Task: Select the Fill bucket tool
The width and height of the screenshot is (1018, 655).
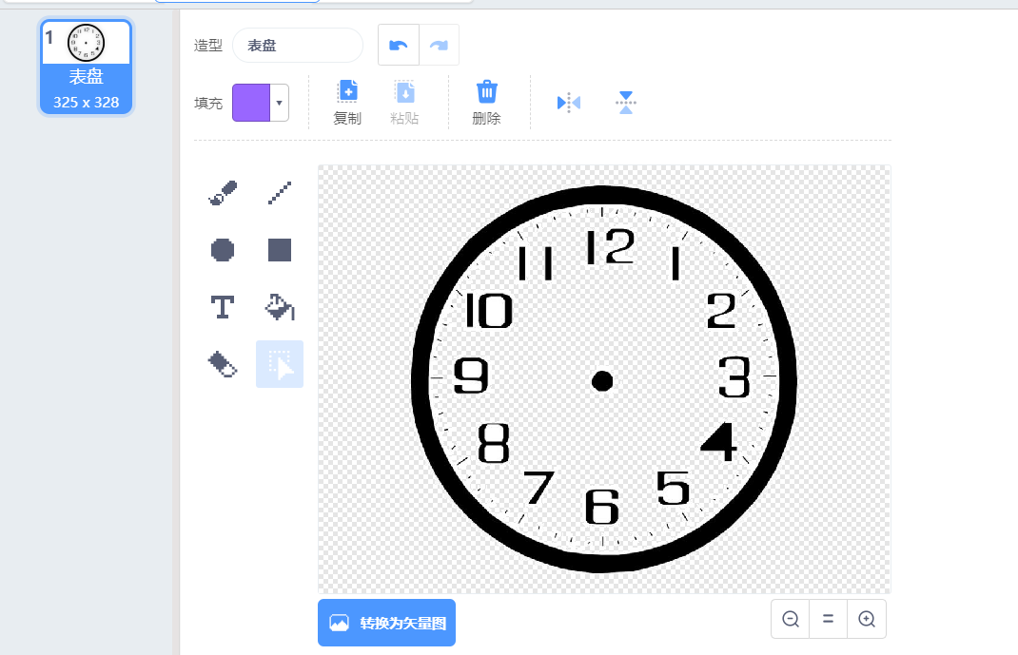Action: pyautogui.click(x=280, y=307)
